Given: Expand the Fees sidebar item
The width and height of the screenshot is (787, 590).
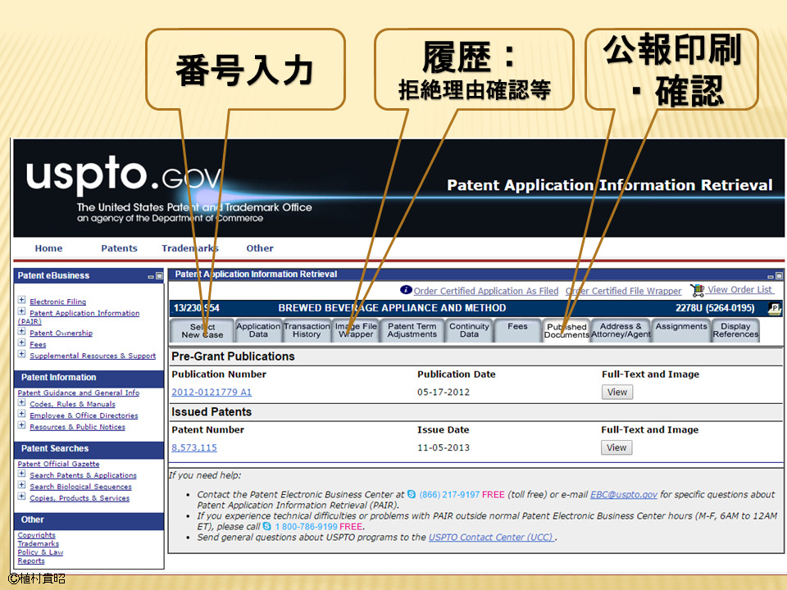Looking at the screenshot, I should click(21, 343).
